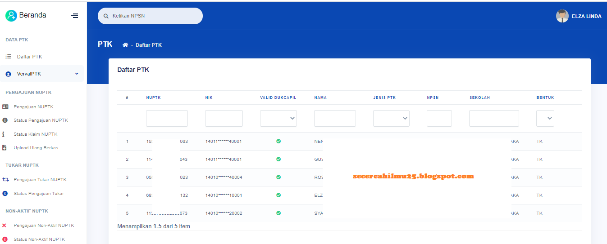607x244 pixels.
Task: Click ELZA LINDA username
Action: tap(586, 16)
